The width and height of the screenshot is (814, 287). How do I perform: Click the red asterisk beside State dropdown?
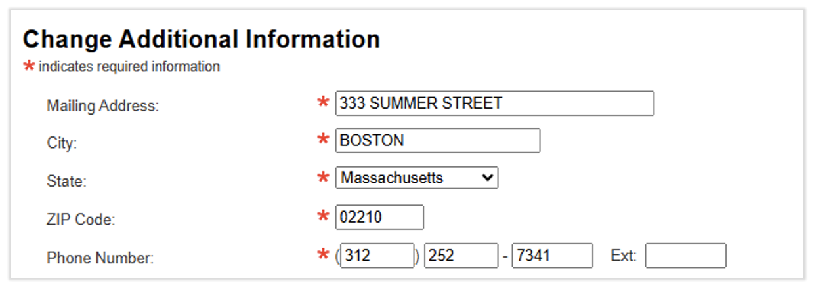pos(323,178)
